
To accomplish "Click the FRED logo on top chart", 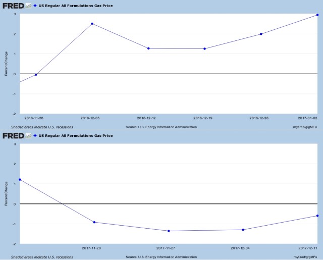I will [13, 6].
